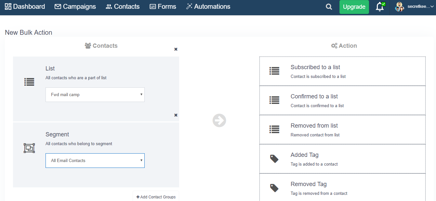Click the Added Tag icon
Image resolution: width=436 pixels, height=201 pixels.
[x=274, y=159]
